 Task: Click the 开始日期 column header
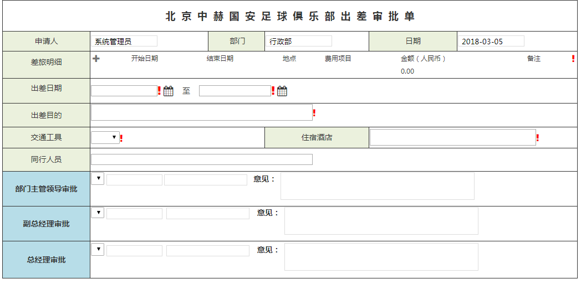145,59
